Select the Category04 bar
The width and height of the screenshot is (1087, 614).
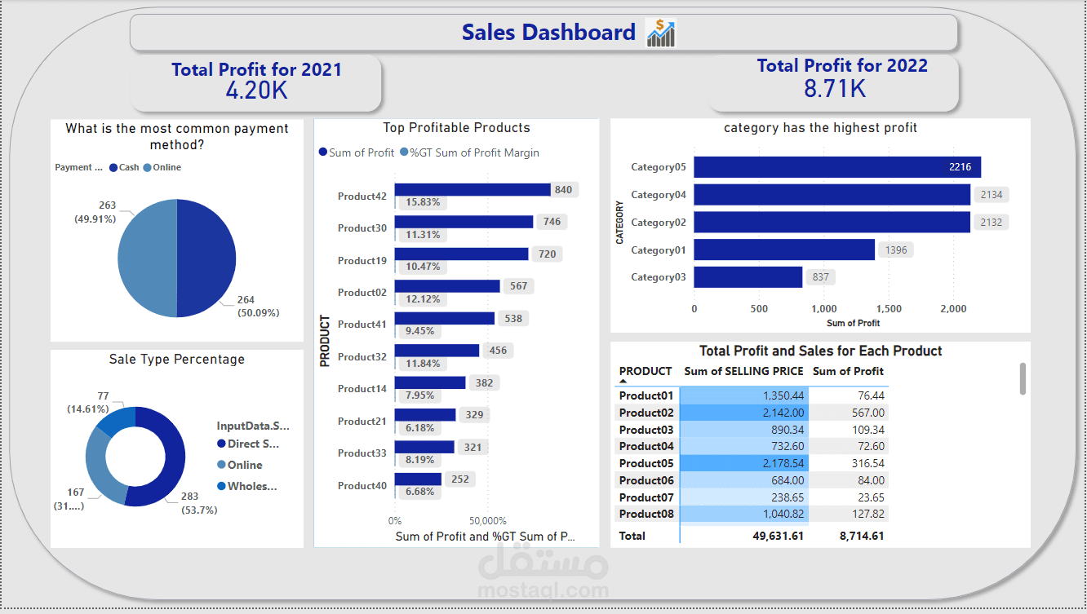pos(832,195)
